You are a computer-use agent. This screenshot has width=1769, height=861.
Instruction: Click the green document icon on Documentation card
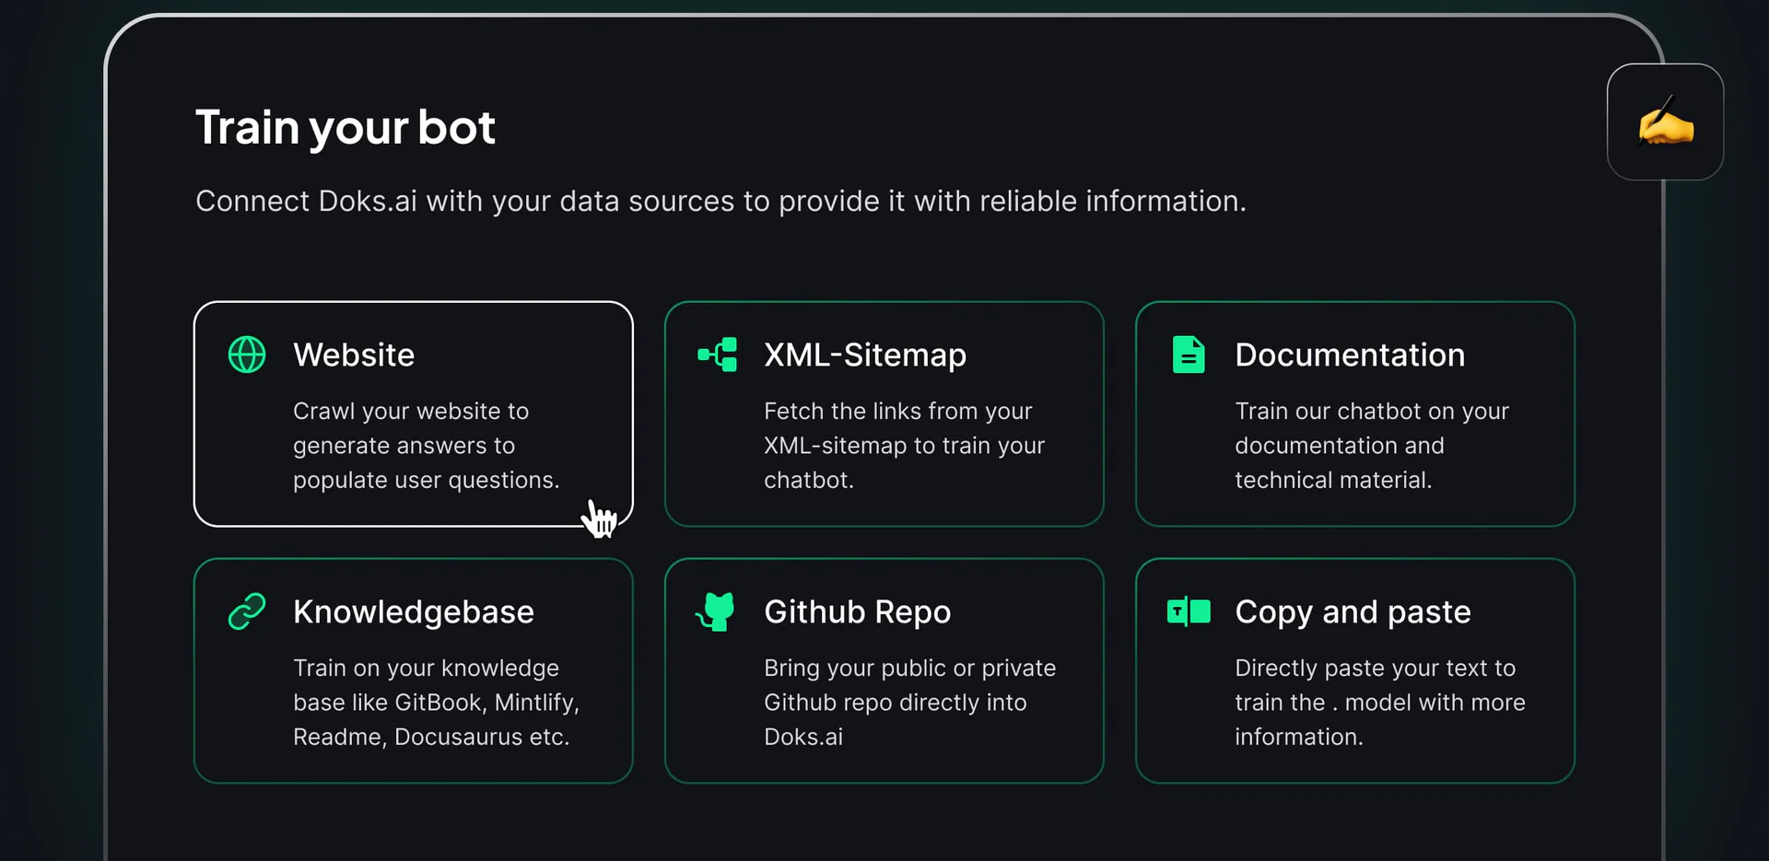tap(1188, 354)
